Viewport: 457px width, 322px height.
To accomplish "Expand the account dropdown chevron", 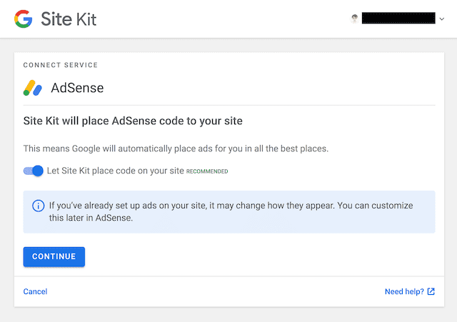I will point(441,19).
